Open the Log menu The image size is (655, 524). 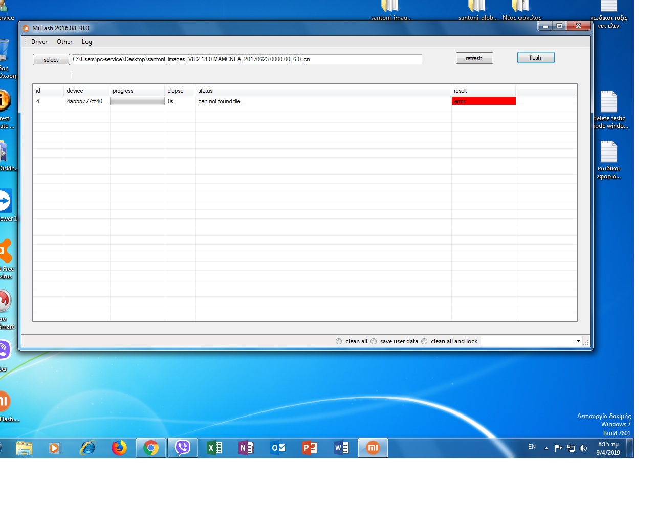tap(87, 42)
